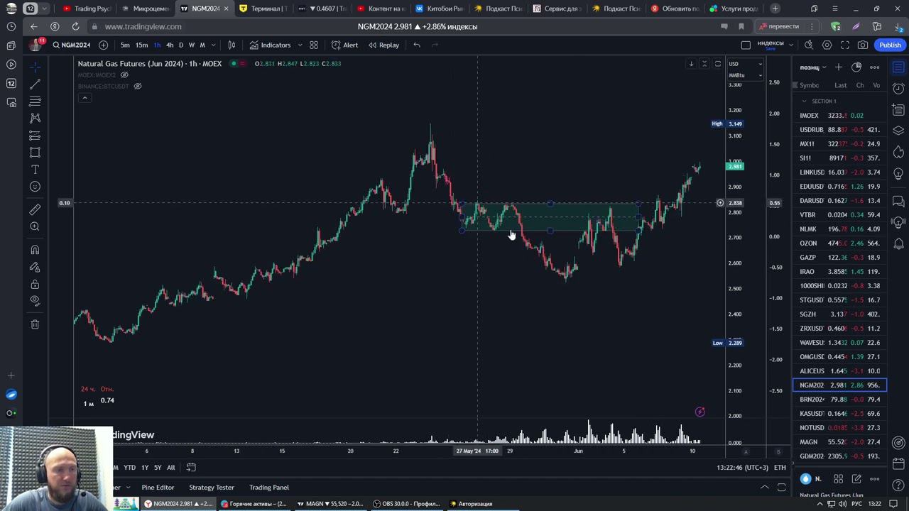Open the indicator templates grid

click(314, 45)
